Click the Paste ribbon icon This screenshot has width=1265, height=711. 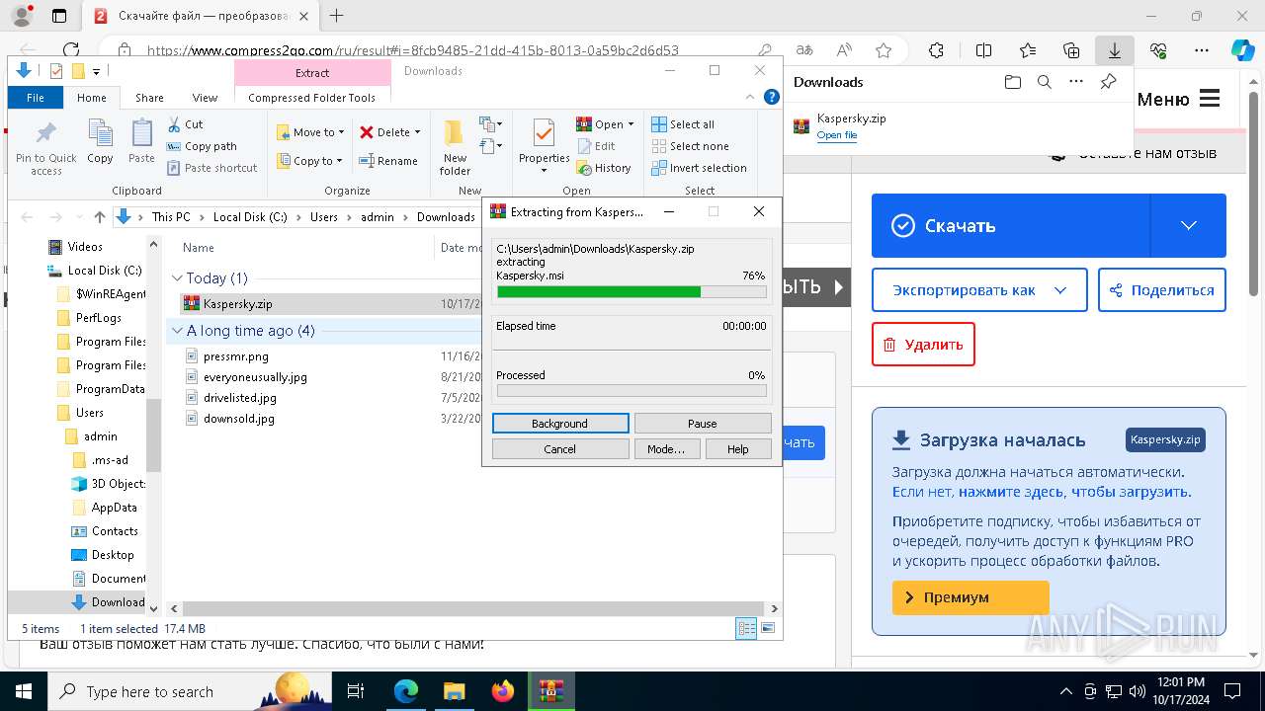coord(141,141)
